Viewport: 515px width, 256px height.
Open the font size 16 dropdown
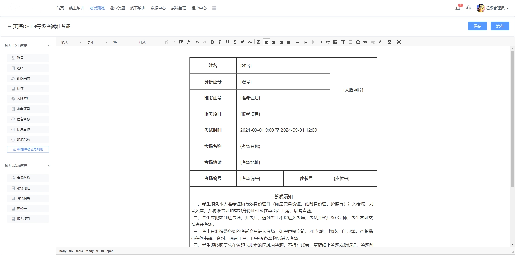123,42
